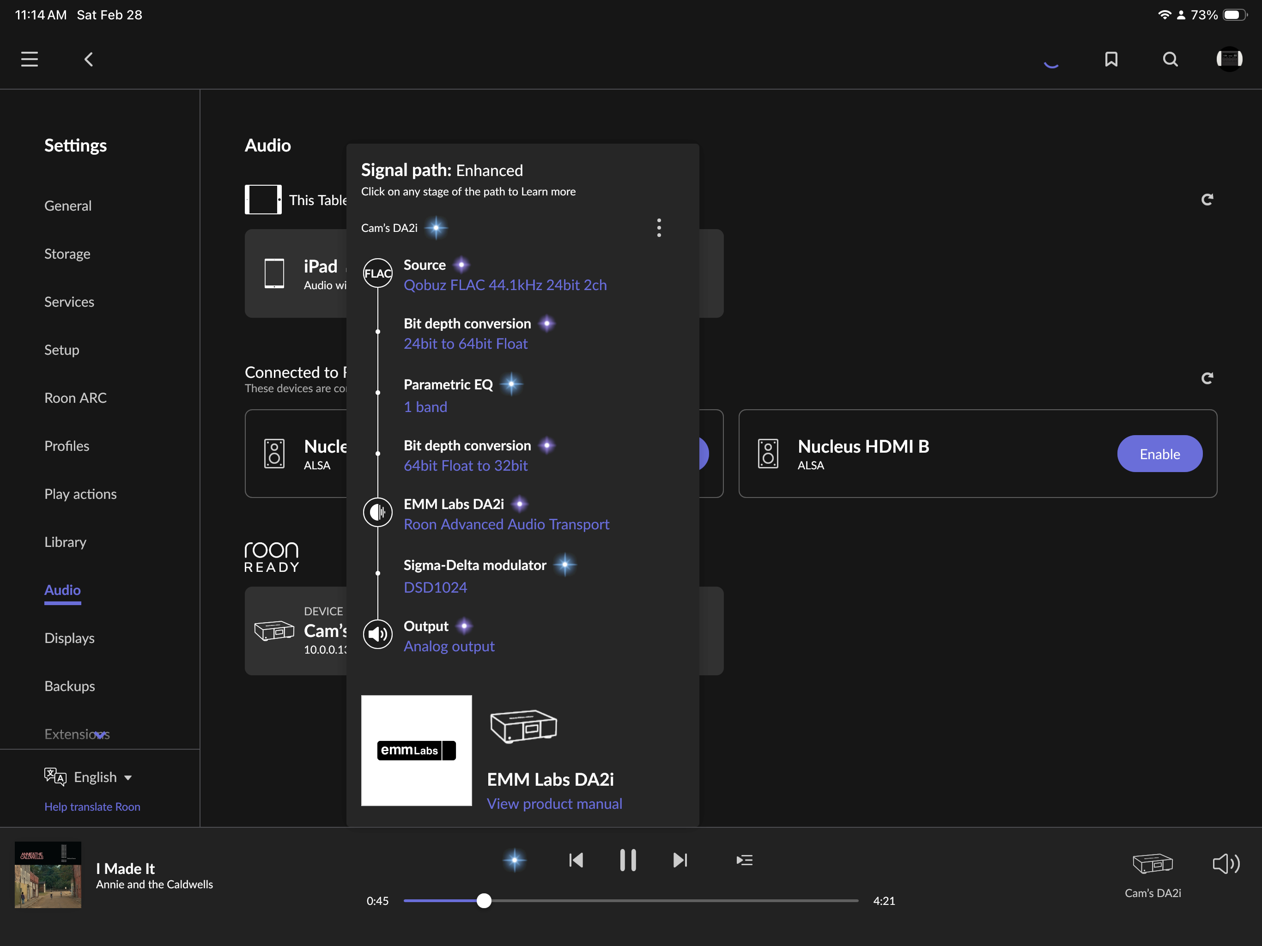Open the View product manual link
Image resolution: width=1262 pixels, height=946 pixels.
tap(554, 803)
